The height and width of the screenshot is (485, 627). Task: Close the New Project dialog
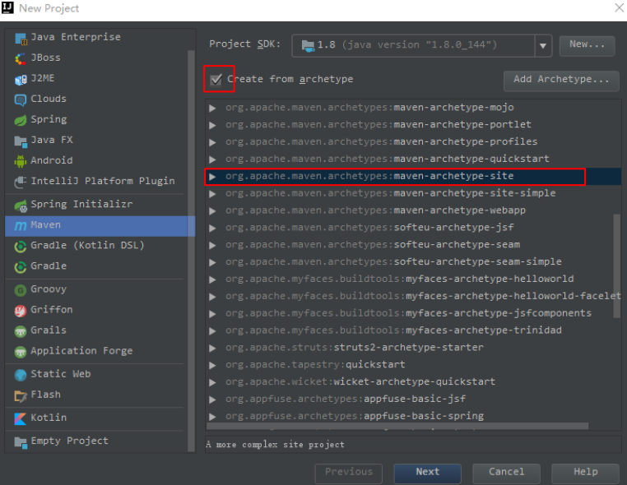[x=619, y=7]
